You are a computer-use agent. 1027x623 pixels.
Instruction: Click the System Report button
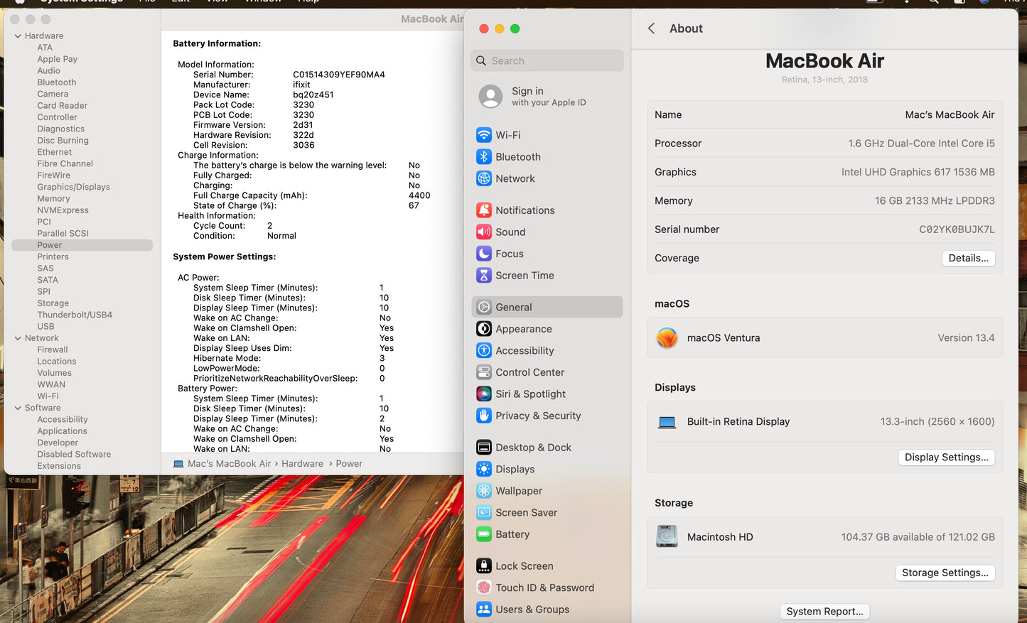(824, 612)
